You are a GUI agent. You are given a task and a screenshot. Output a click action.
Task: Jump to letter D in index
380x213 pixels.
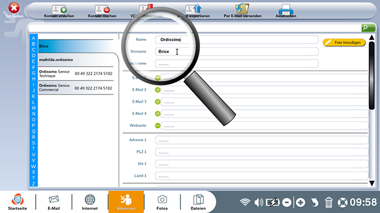(33, 55)
